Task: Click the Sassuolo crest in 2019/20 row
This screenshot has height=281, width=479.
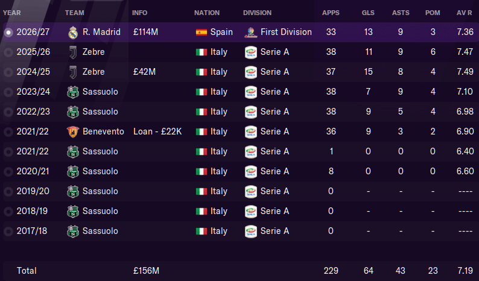Action: 73,192
